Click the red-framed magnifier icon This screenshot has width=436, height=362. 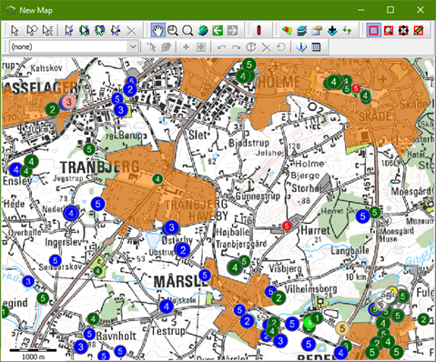(389, 30)
